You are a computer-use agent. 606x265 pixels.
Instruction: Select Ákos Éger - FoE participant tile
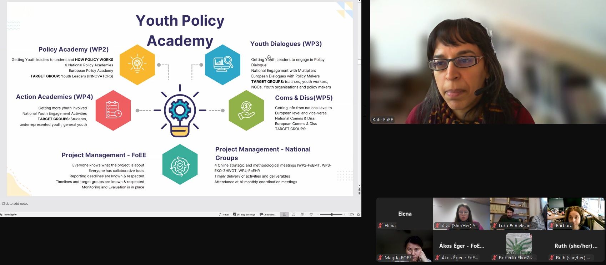coord(461,246)
